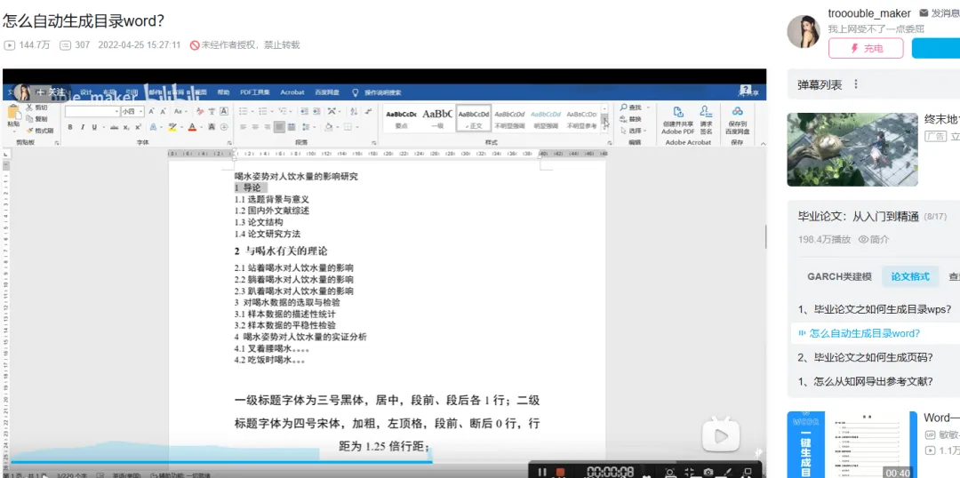The image size is (960, 478).
Task: Click the Increase Indent icon
Action: pos(316,111)
